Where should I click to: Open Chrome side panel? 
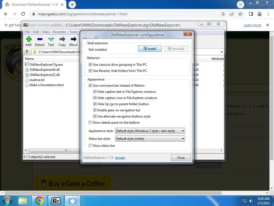pos(251,14)
